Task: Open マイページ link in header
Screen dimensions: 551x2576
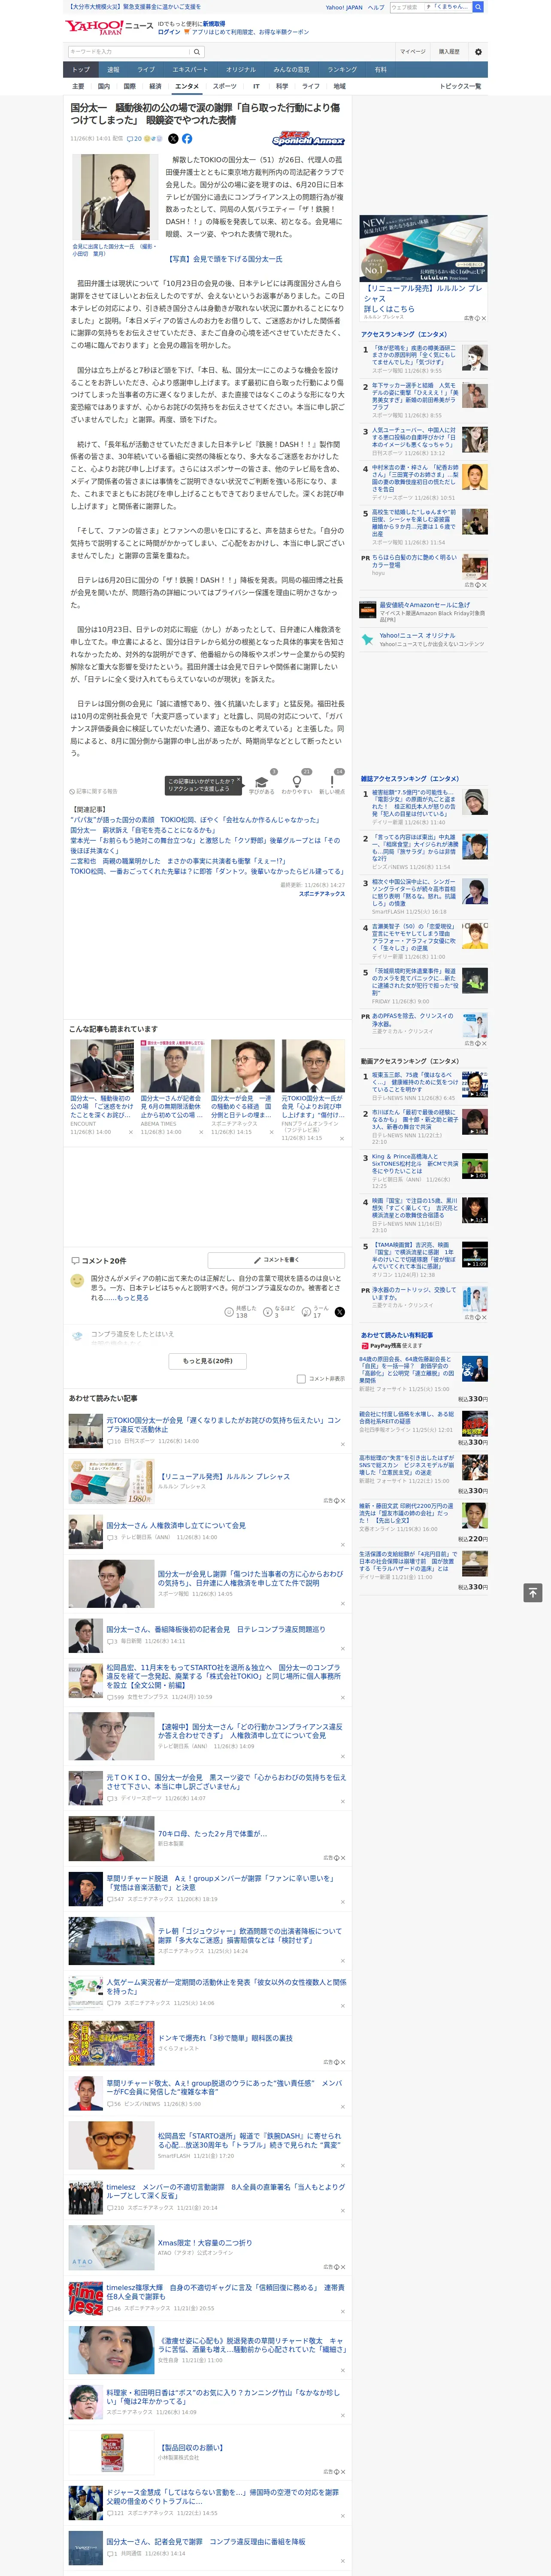Action: [x=413, y=51]
